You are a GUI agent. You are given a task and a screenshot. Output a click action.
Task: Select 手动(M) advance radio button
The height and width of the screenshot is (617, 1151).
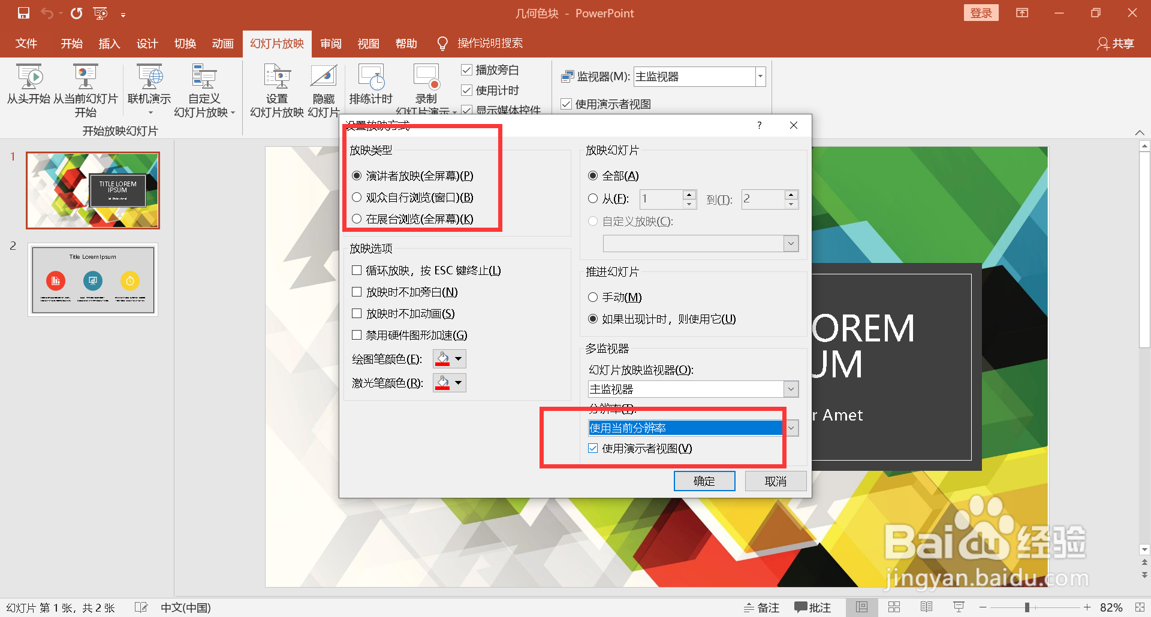click(593, 297)
